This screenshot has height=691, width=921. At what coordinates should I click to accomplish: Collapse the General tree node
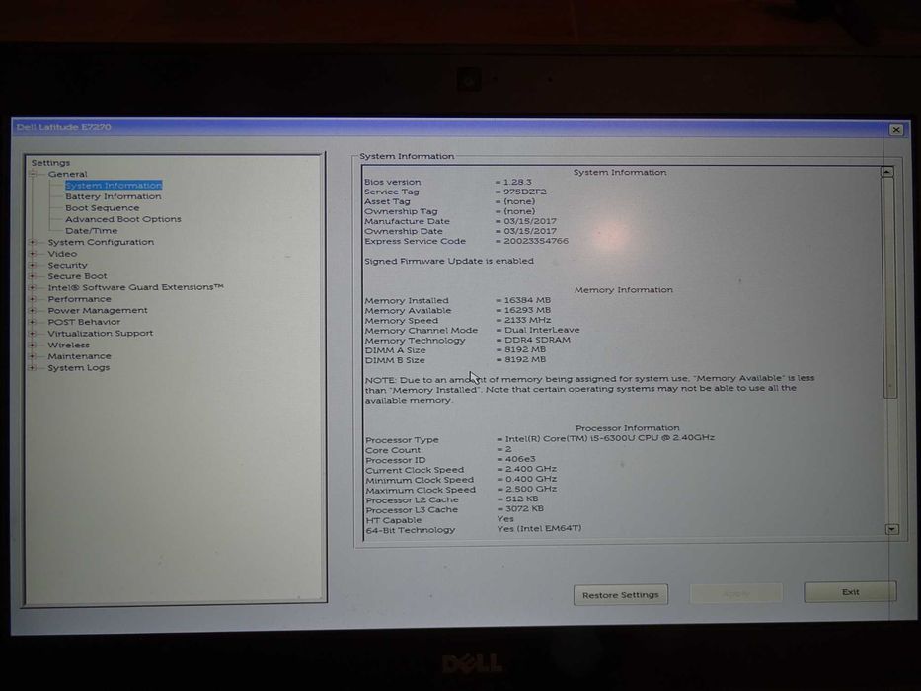point(34,174)
